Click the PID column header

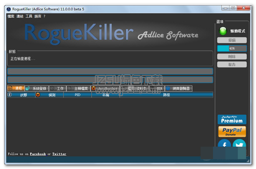[x=78, y=95]
